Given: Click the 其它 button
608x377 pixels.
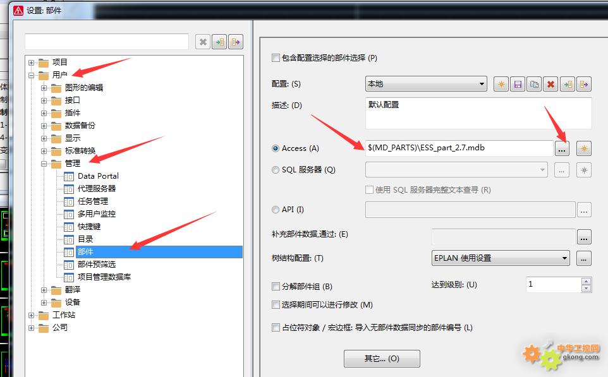Looking at the screenshot, I should 382,359.
